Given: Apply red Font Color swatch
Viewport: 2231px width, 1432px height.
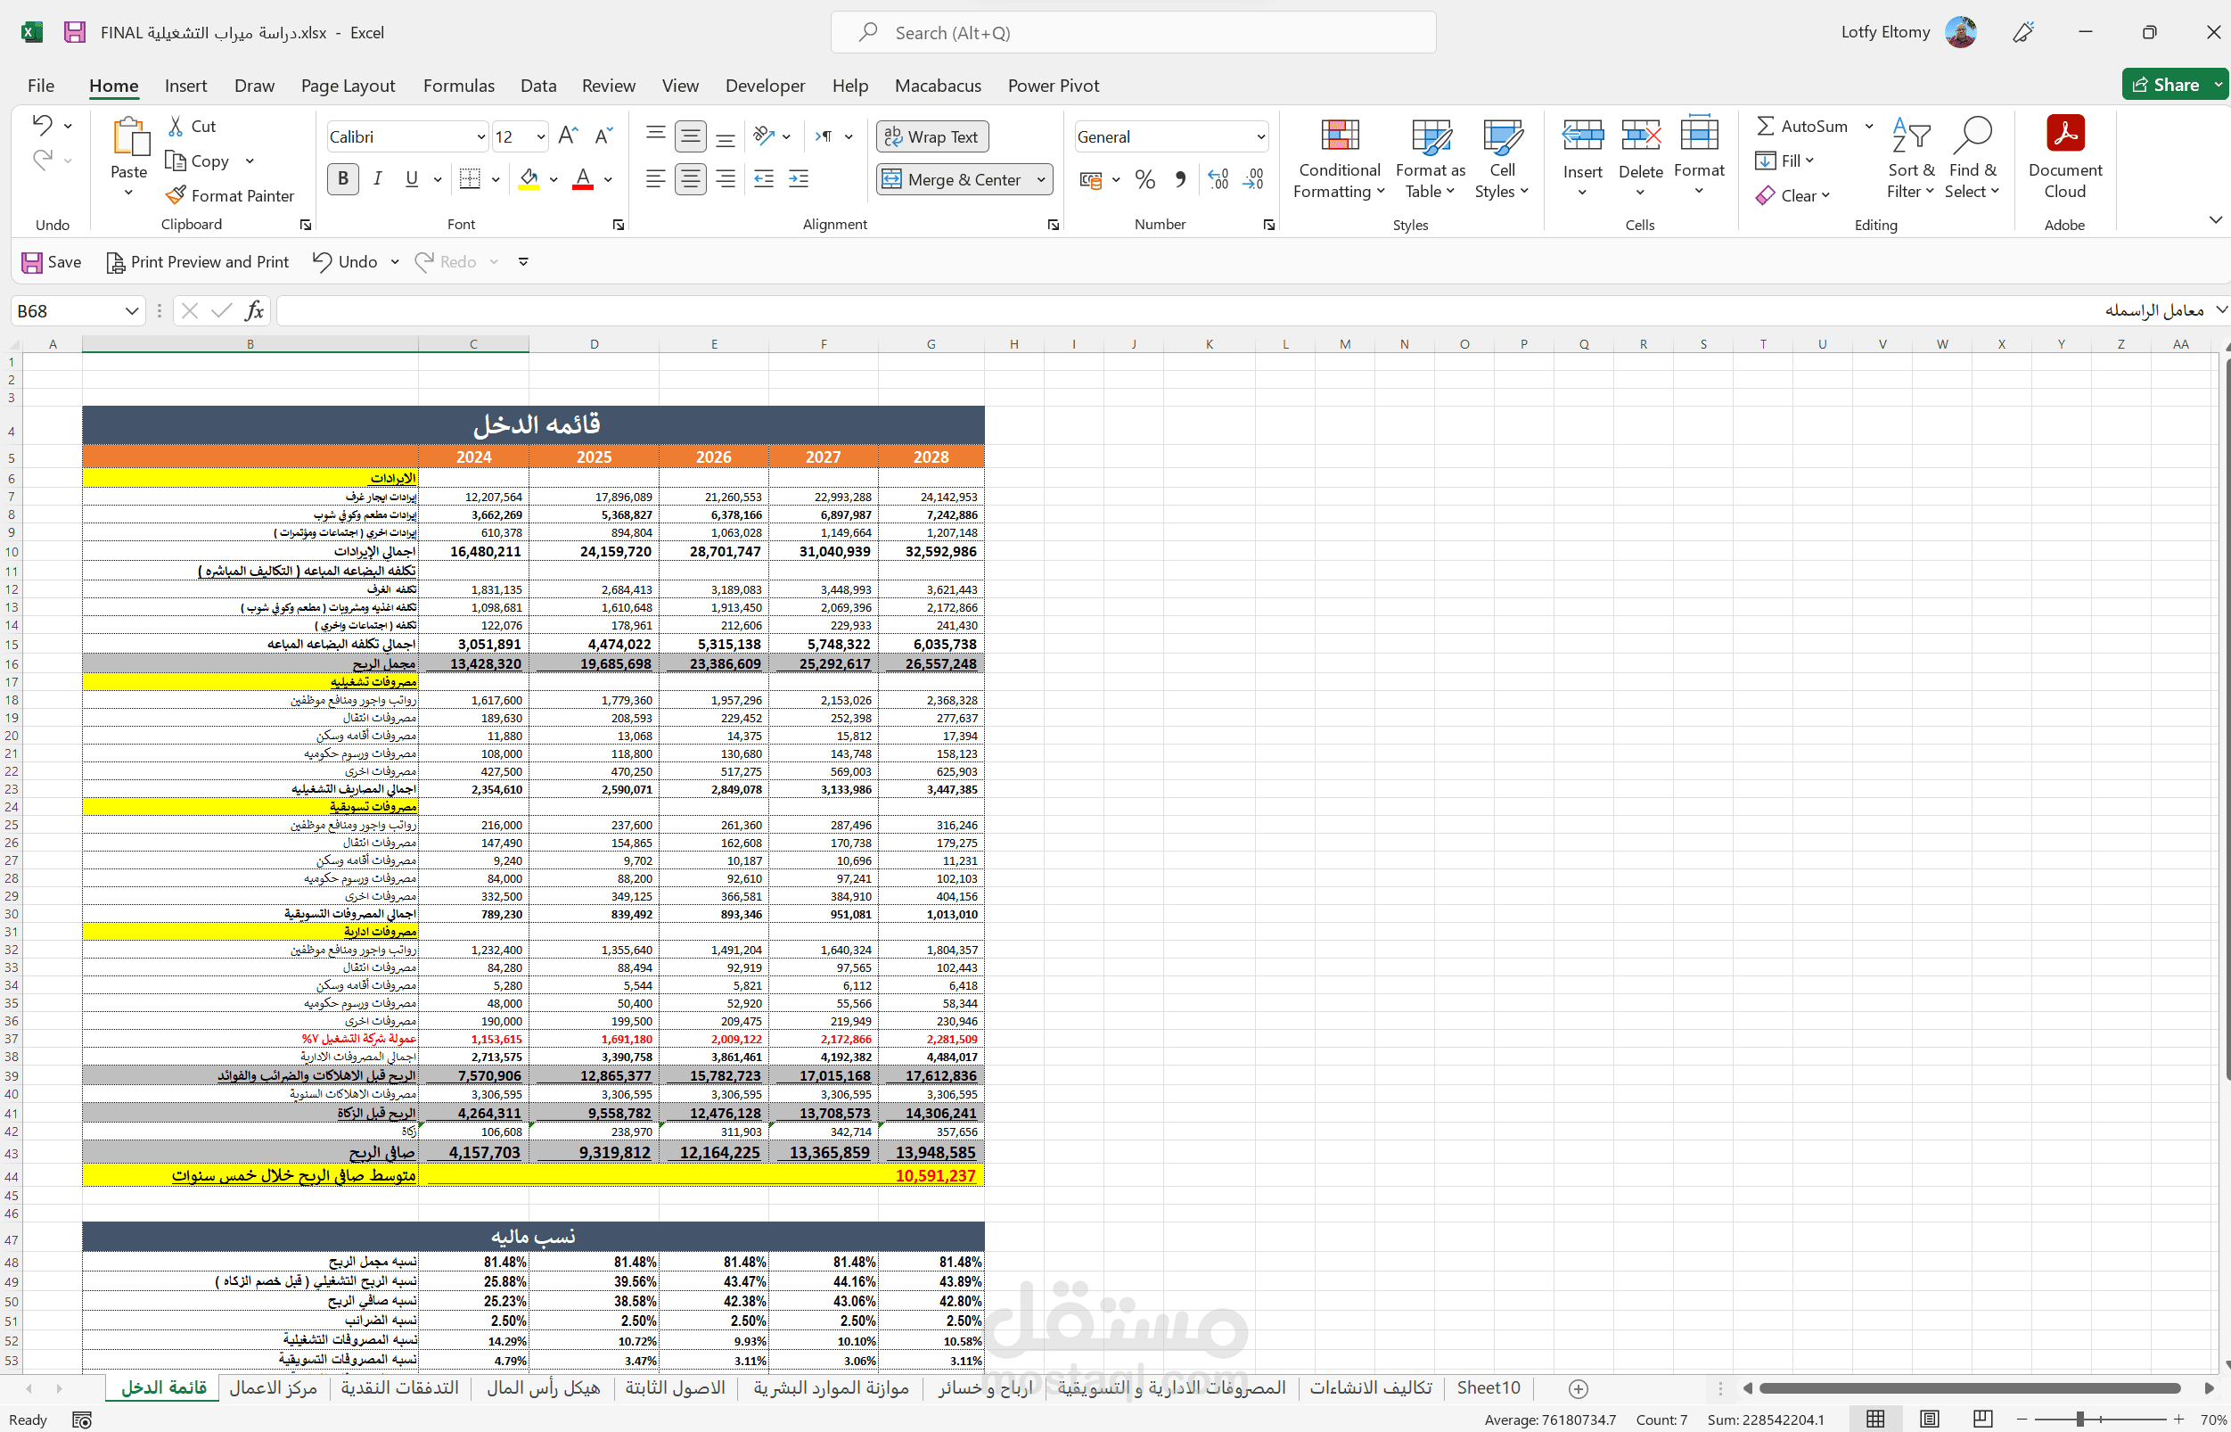Looking at the screenshot, I should click(x=583, y=178).
